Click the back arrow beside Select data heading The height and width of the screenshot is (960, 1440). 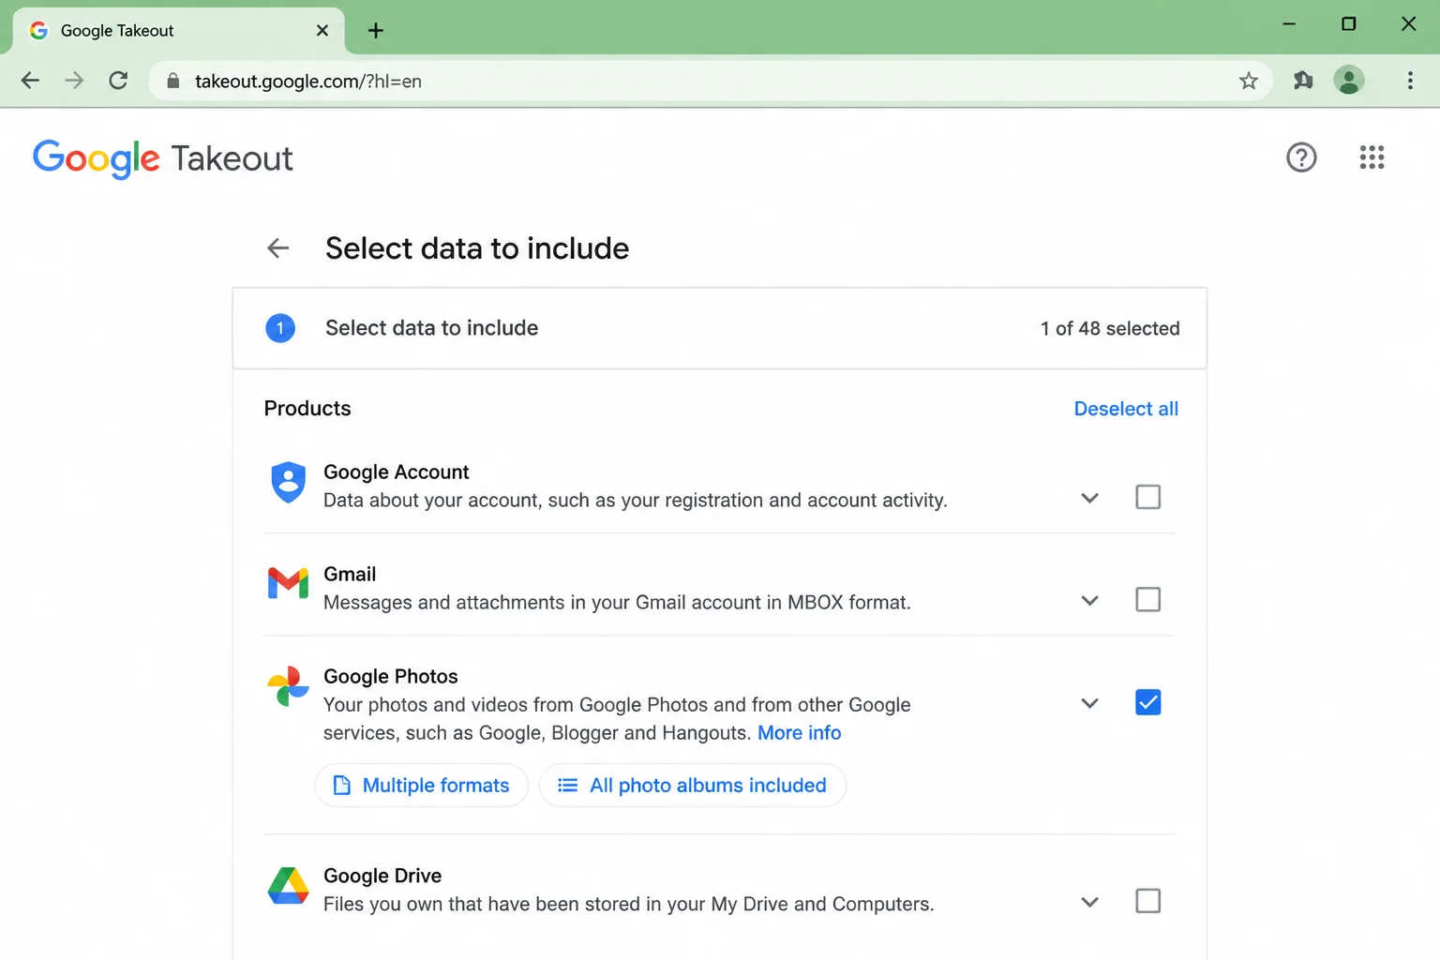click(x=277, y=248)
